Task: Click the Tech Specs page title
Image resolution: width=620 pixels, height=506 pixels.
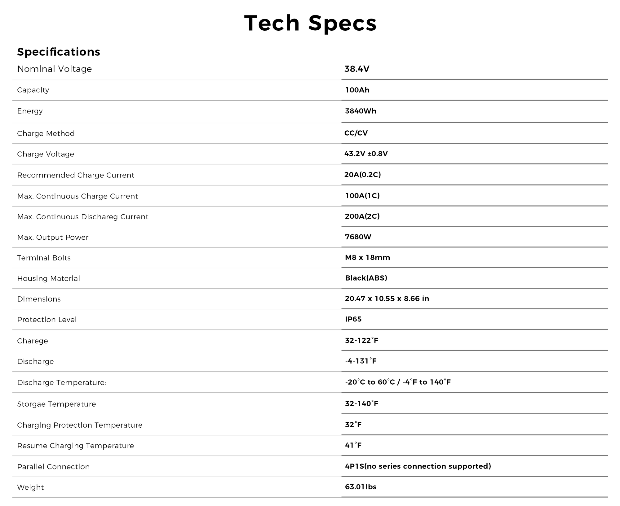Action: [310, 23]
